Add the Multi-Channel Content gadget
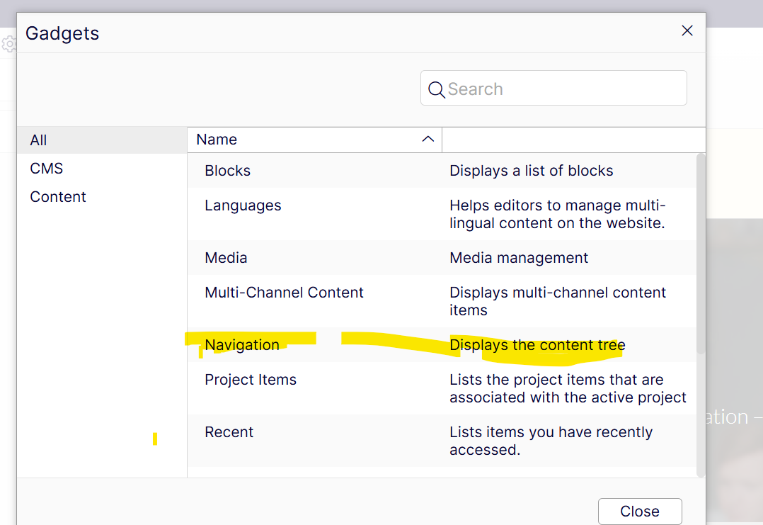 point(284,293)
